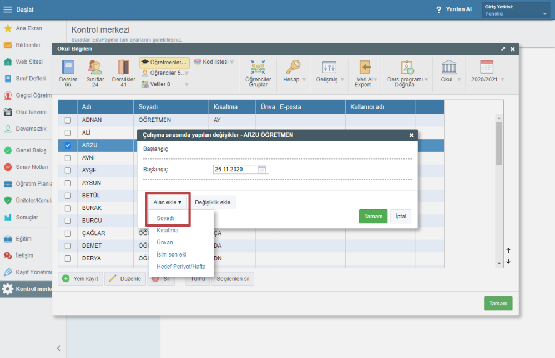
Task: Cancel with the İptal button
Action: 401,216
